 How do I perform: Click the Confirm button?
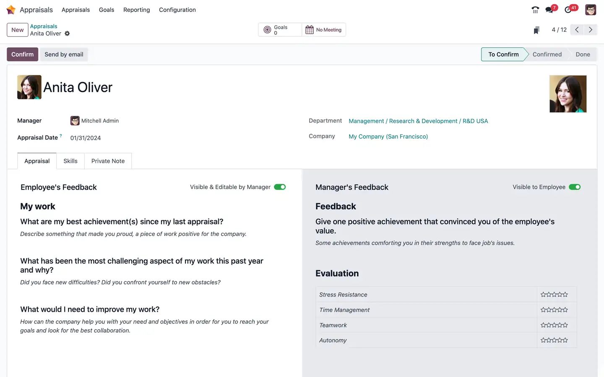coord(22,54)
